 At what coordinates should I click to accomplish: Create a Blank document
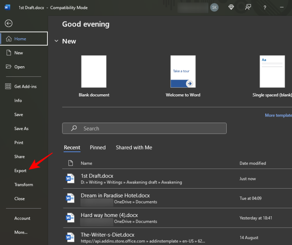(x=94, y=76)
